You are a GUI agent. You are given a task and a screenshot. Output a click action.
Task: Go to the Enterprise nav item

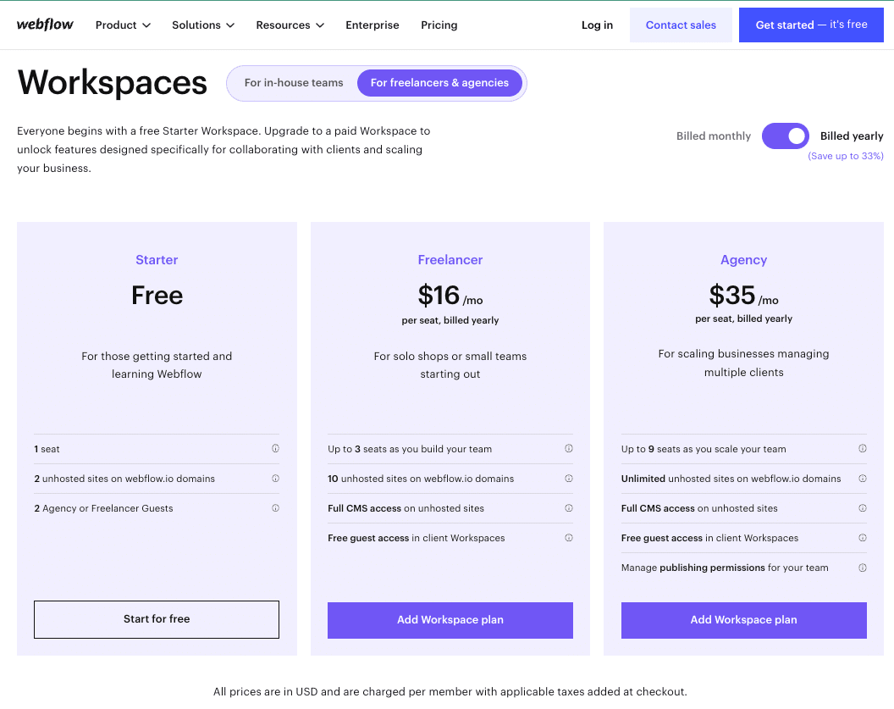(x=372, y=25)
